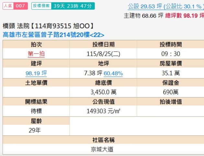The width and height of the screenshot is (204, 156).
Task: Click the 投標倒數 countdown badge
Action: coord(63,6)
